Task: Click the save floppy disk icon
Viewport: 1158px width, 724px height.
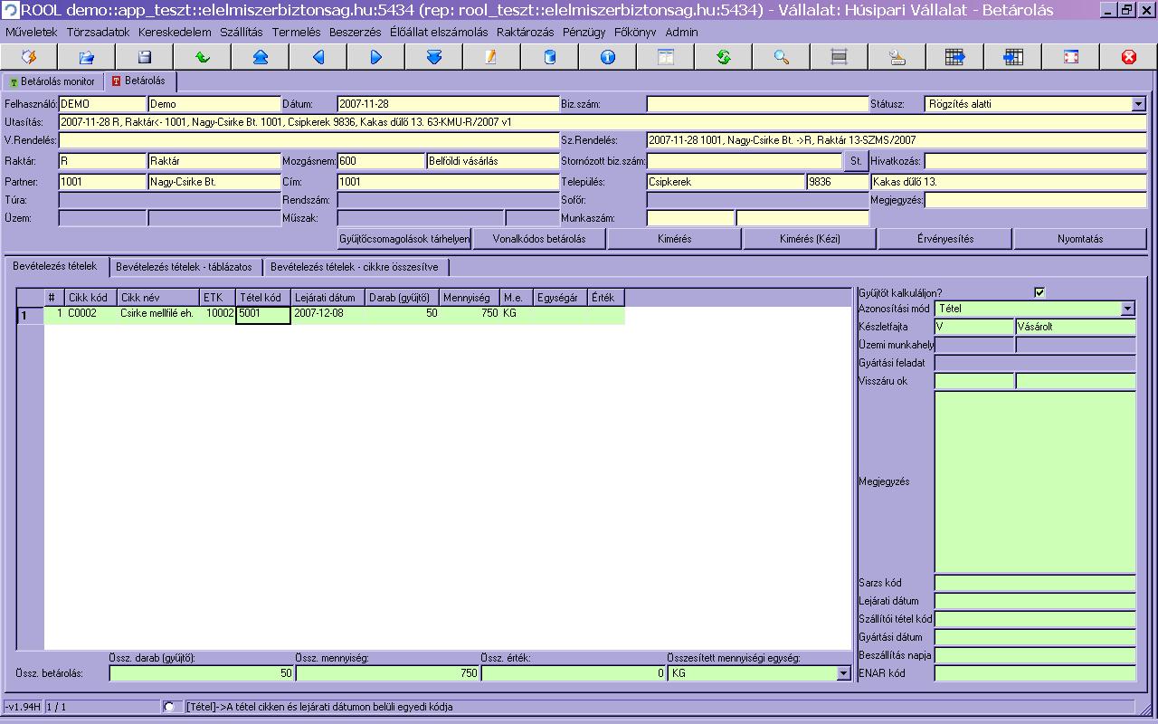Action: 144,57
